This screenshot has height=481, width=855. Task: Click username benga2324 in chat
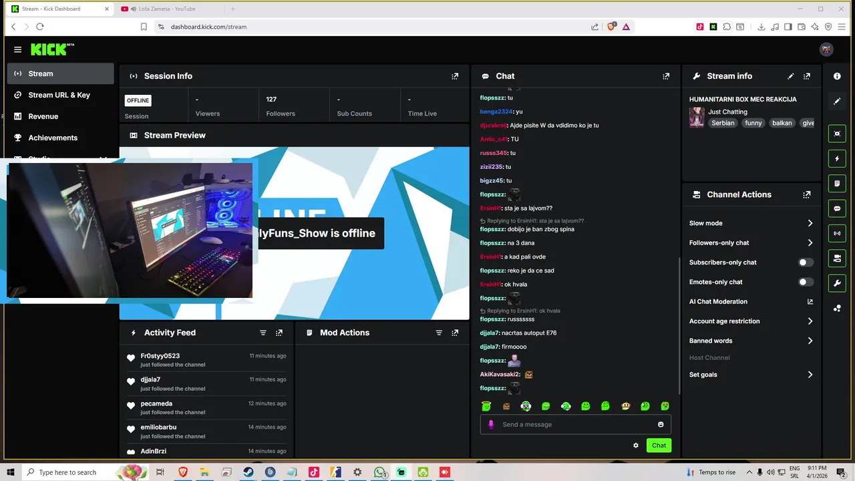pyautogui.click(x=496, y=112)
